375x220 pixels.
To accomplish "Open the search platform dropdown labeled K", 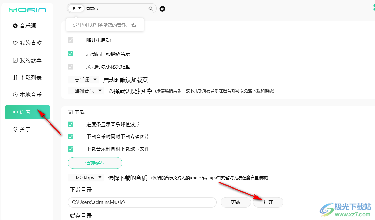I will click(77, 8).
